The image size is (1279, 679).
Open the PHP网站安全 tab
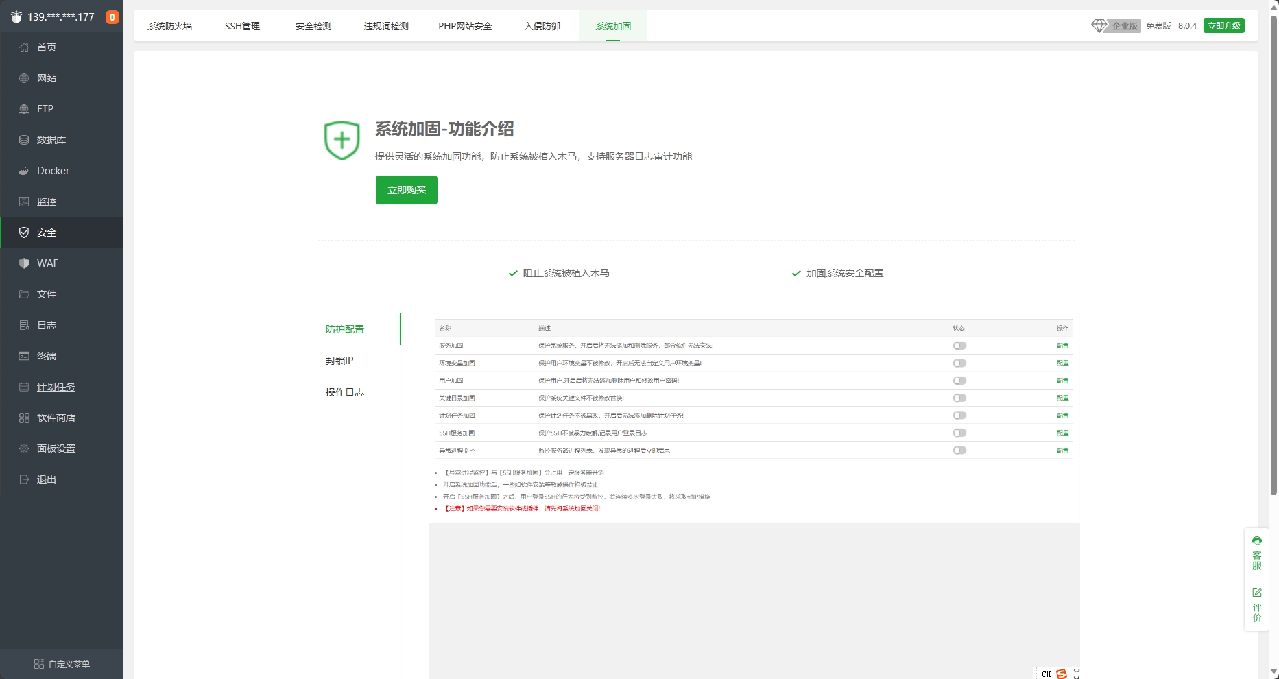[x=465, y=26]
